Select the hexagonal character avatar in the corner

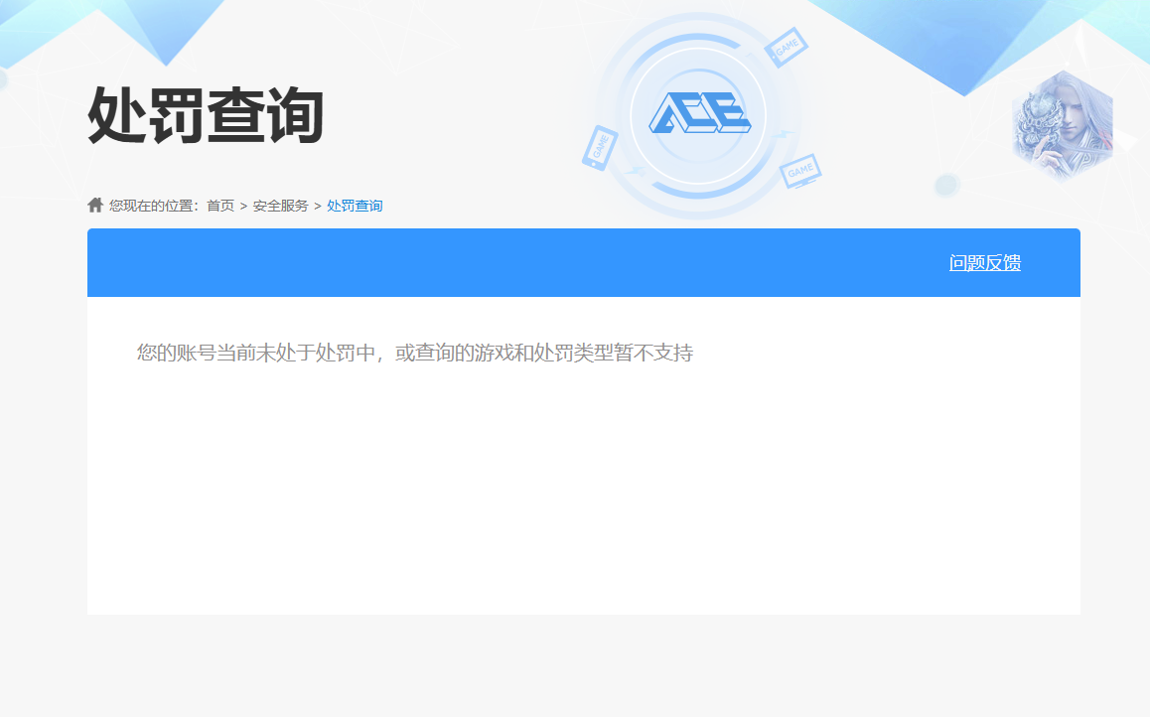pos(1065,124)
